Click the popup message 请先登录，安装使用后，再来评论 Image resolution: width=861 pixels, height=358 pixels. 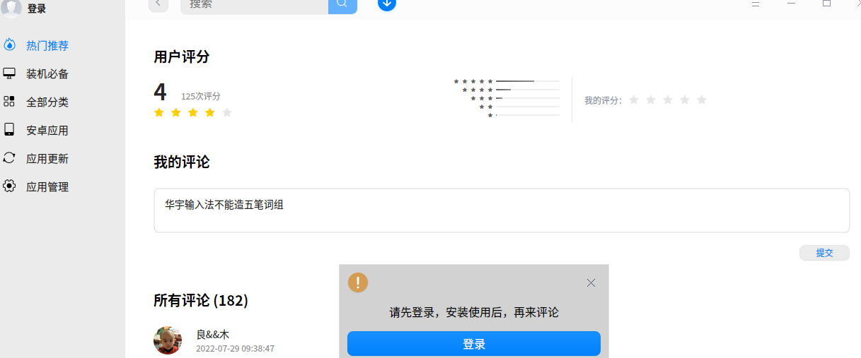pos(474,312)
